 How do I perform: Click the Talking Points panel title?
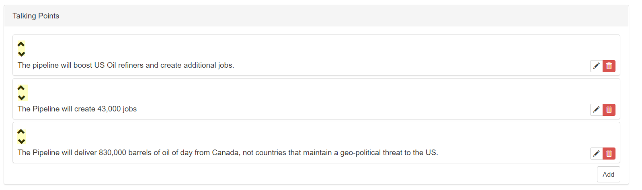(36, 16)
